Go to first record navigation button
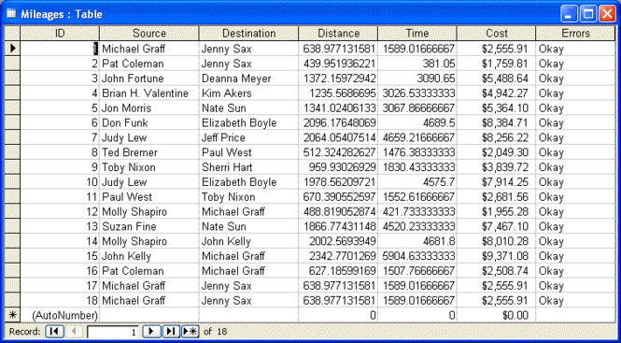Viewport: 621px width, 343px height. coord(54,331)
